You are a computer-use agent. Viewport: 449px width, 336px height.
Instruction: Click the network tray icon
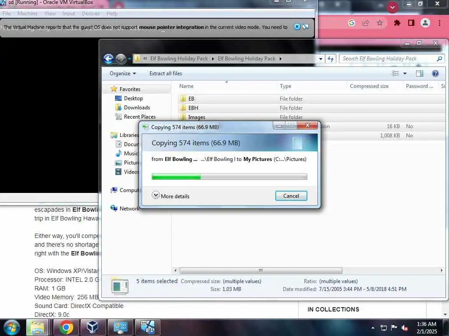point(383,328)
